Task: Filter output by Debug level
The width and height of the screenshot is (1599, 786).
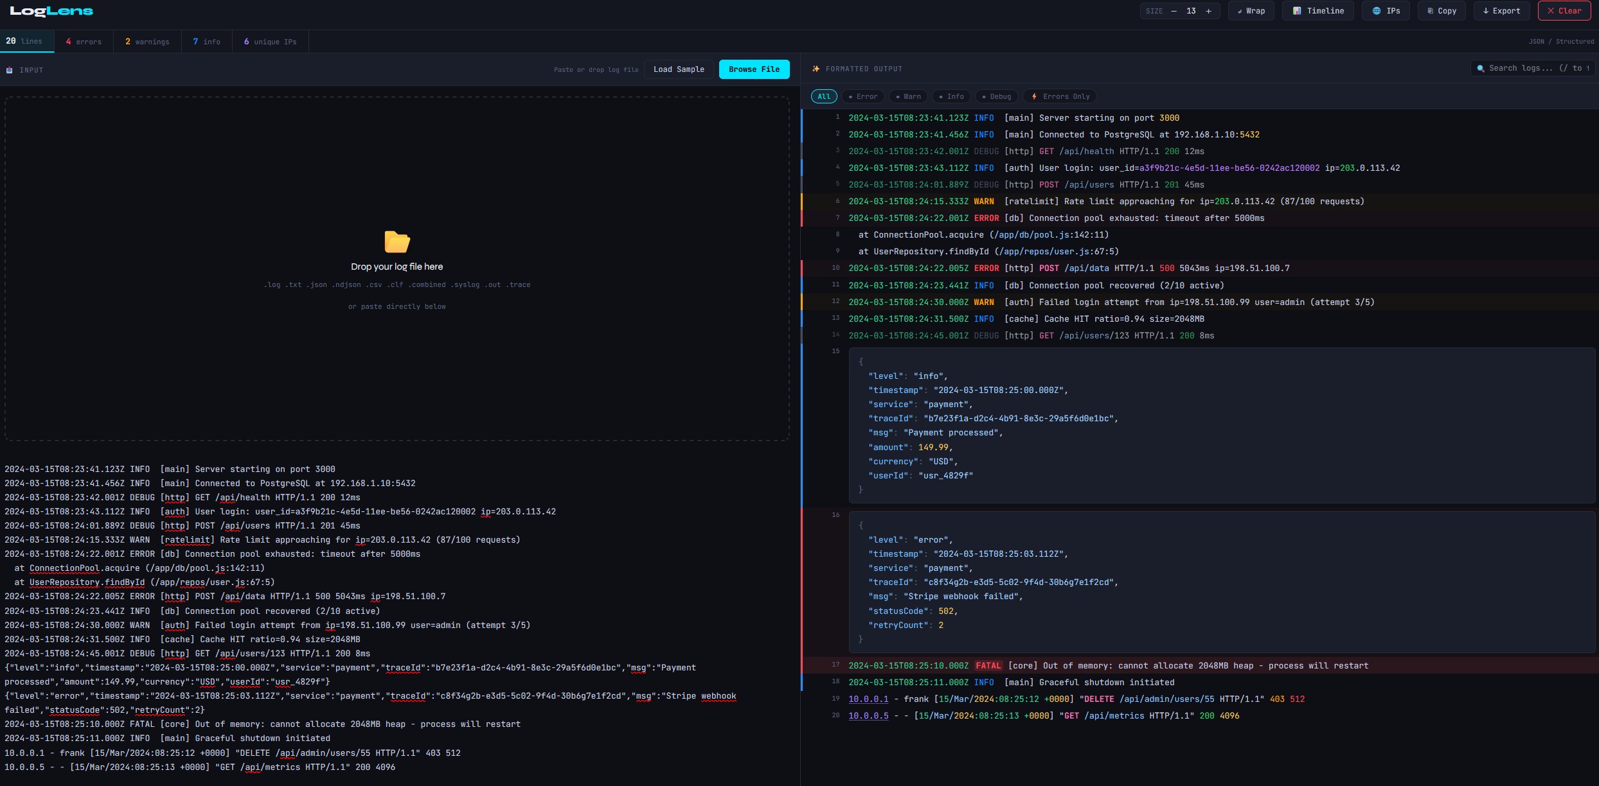Action: click(996, 96)
